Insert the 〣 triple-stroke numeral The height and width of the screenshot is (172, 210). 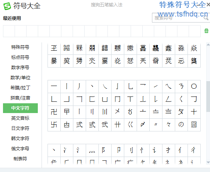click(x=105, y=112)
